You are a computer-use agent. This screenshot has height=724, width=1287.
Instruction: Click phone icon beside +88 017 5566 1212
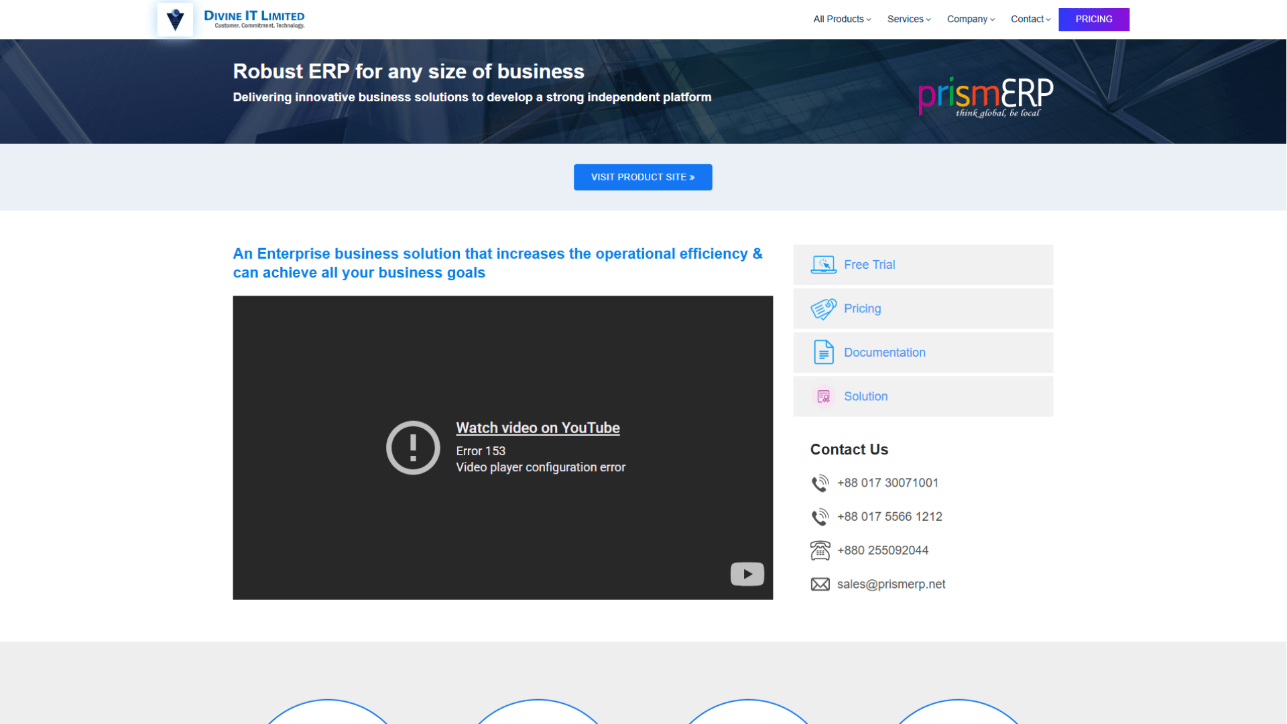coord(820,517)
